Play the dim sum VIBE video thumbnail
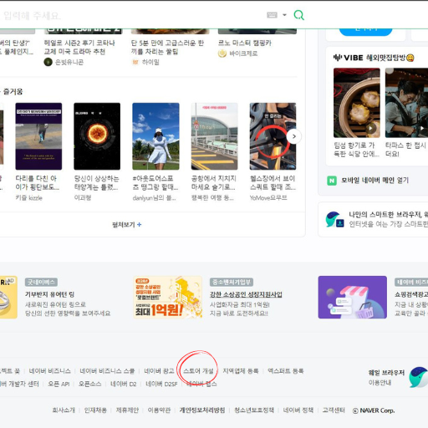428x428 pixels. 357,103
